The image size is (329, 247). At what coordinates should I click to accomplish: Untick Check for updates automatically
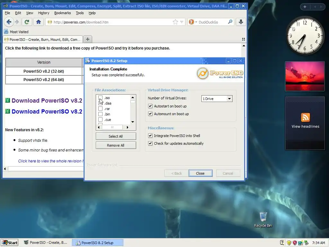pyautogui.click(x=150, y=143)
